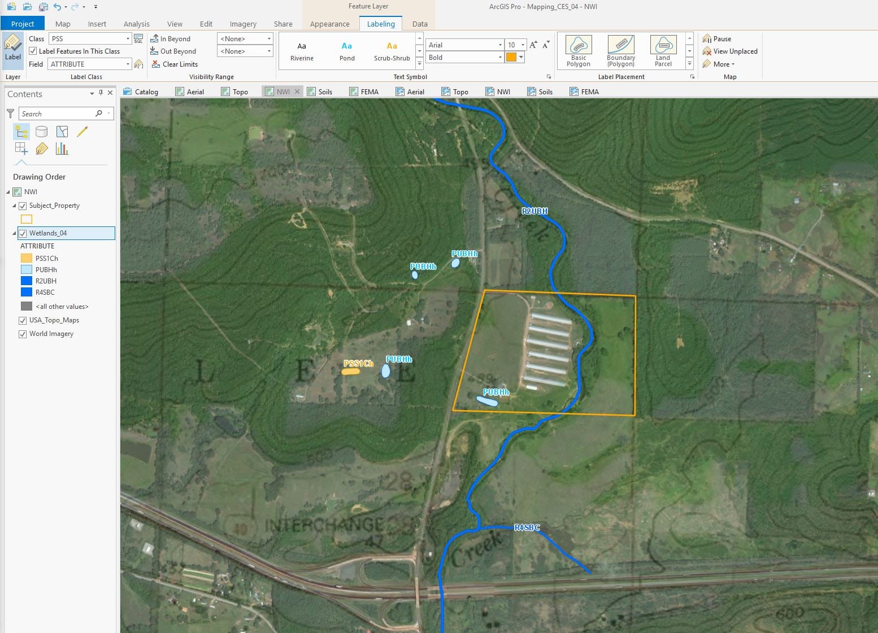The image size is (878, 633).
Task: Collapse the Wetlands_04 layer legend
Action: point(14,233)
